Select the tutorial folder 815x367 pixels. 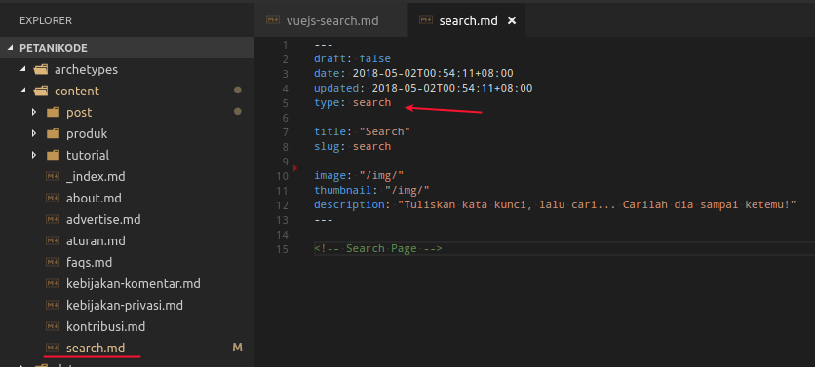tap(88, 155)
